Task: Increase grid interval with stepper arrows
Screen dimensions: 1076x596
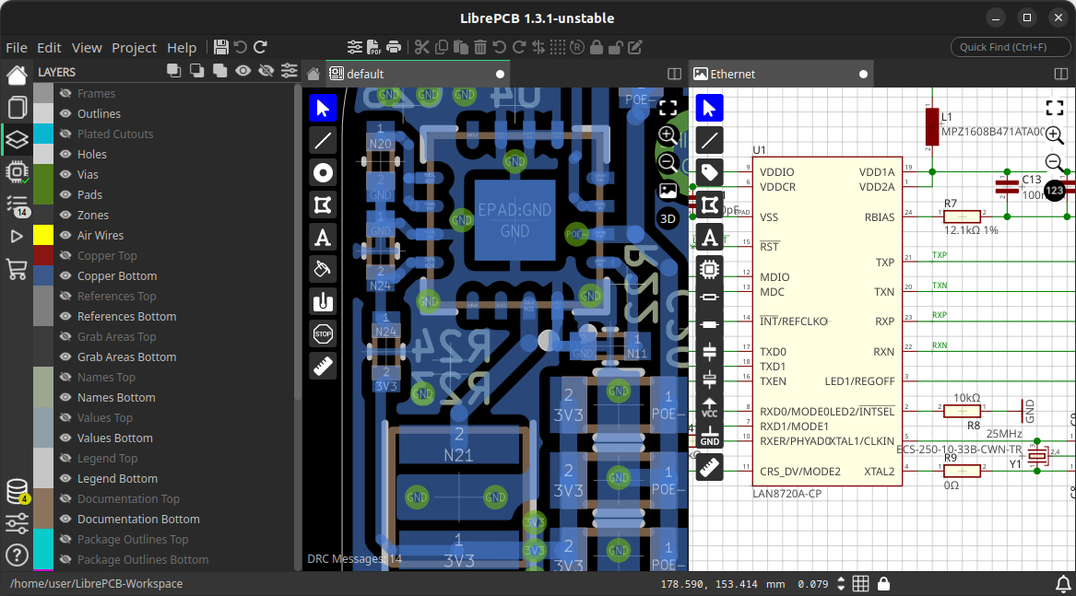Action: click(841, 580)
